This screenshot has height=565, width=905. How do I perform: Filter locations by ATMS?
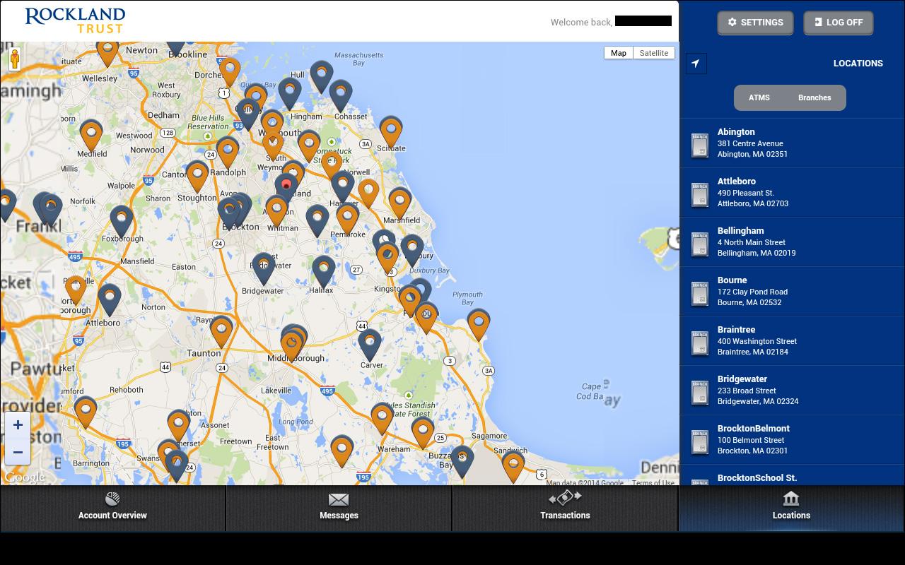coord(760,97)
